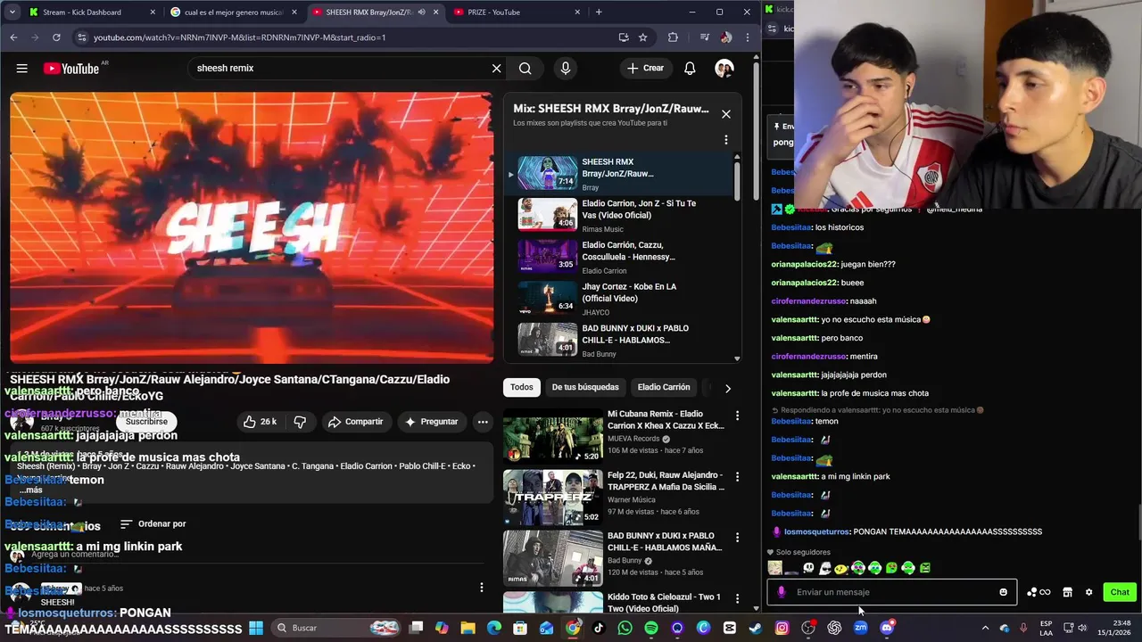
Task: Open Kick chat settings gear
Action: point(1088,592)
